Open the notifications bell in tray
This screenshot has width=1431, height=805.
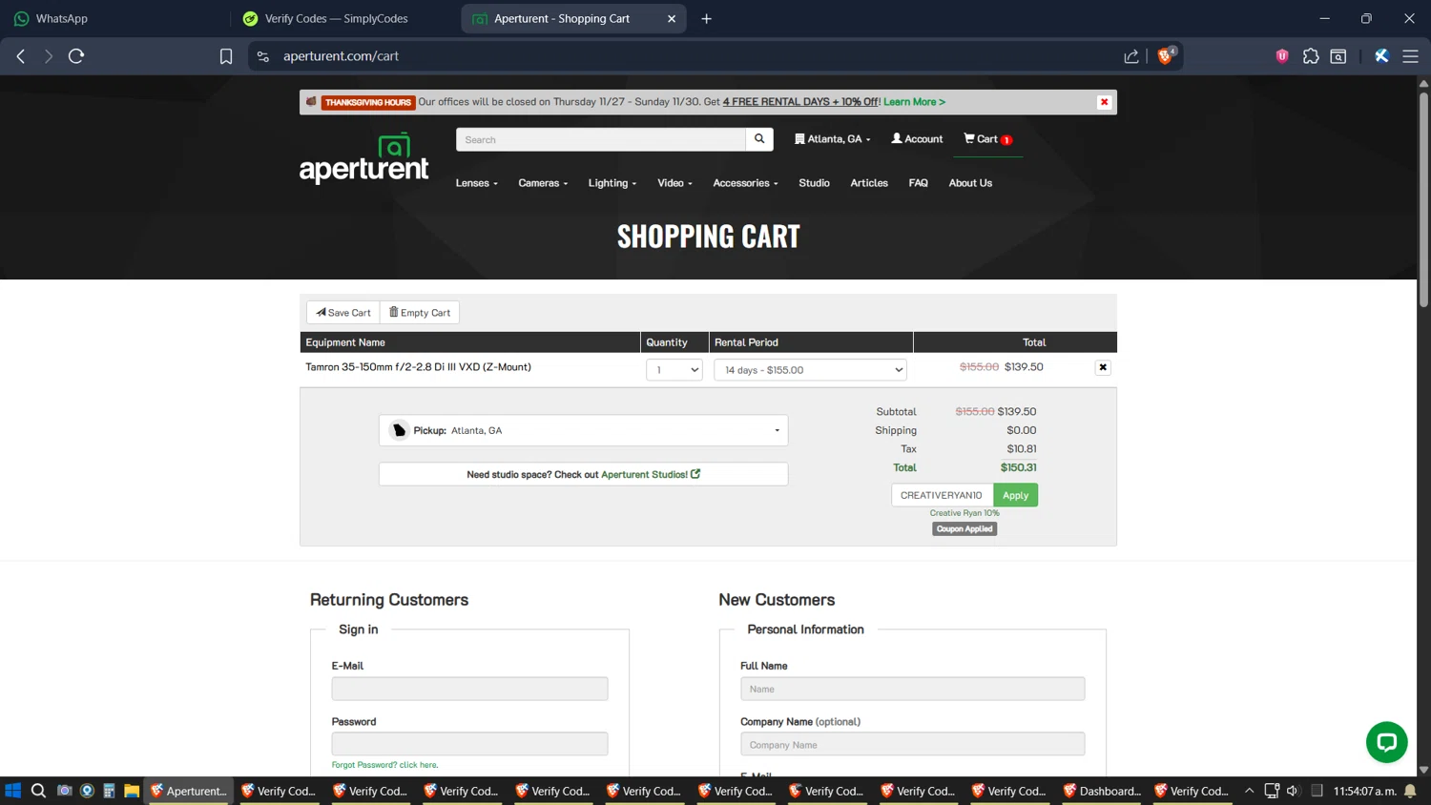click(x=1410, y=791)
